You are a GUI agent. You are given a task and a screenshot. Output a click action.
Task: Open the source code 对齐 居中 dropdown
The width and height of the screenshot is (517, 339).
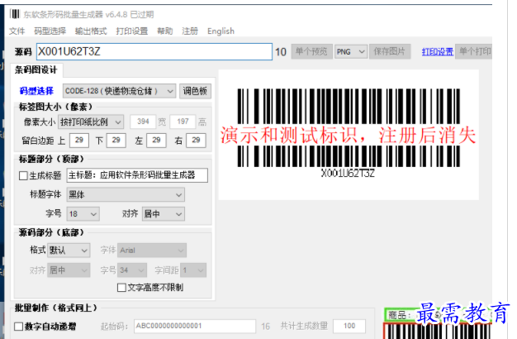(69, 270)
